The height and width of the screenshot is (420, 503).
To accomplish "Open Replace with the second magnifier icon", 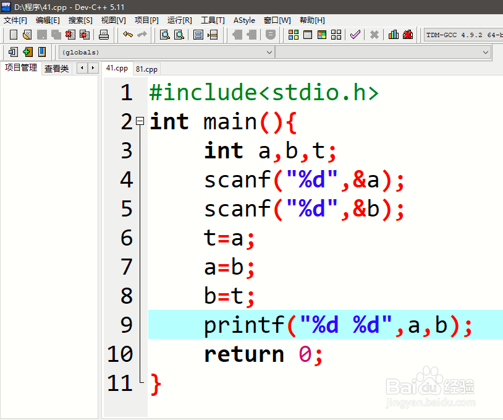I will (x=179, y=35).
